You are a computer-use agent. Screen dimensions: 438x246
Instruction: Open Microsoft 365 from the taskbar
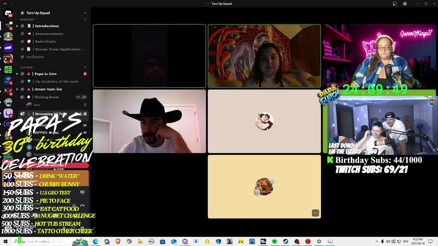click(x=107, y=242)
